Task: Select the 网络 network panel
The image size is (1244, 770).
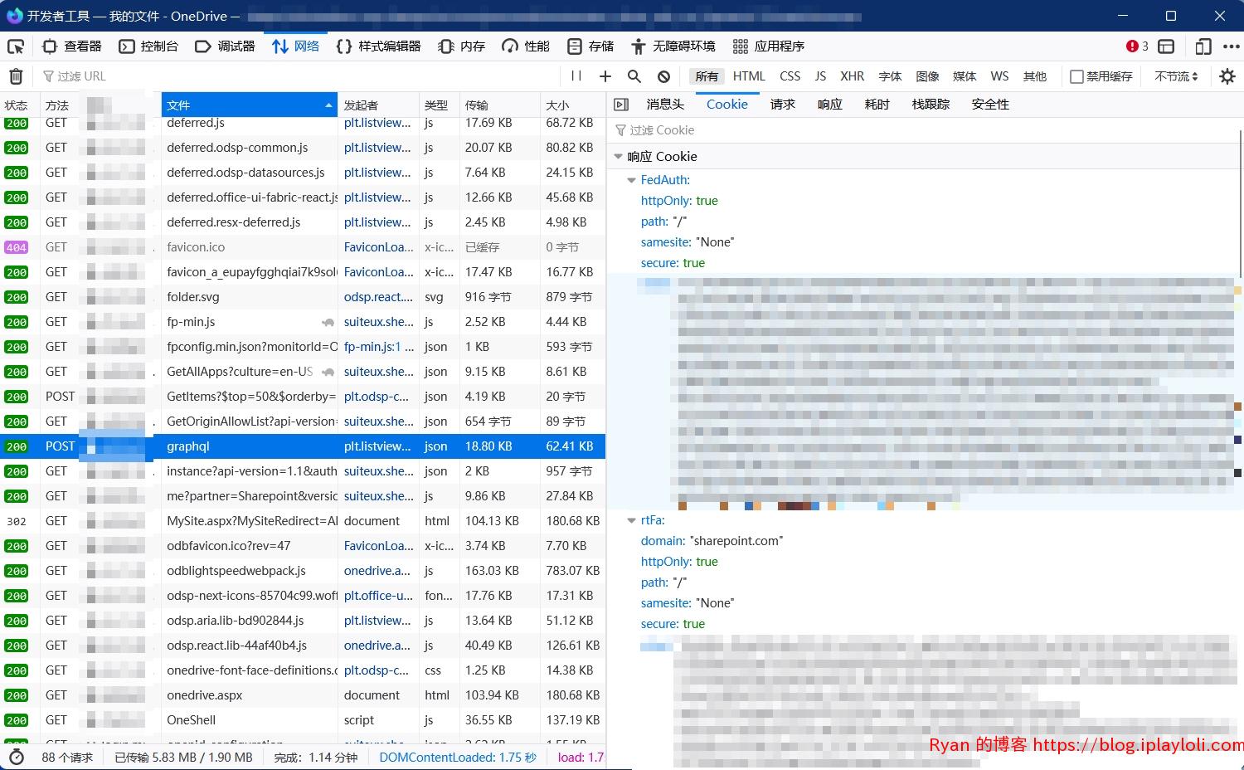Action: [296, 46]
